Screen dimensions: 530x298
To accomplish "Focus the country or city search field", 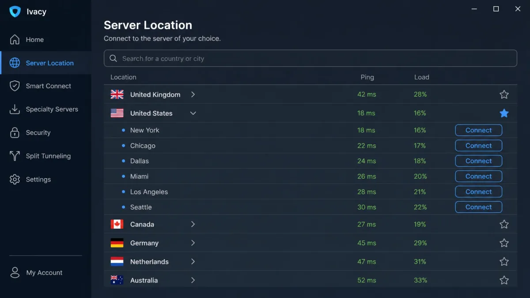I will tap(310, 58).
